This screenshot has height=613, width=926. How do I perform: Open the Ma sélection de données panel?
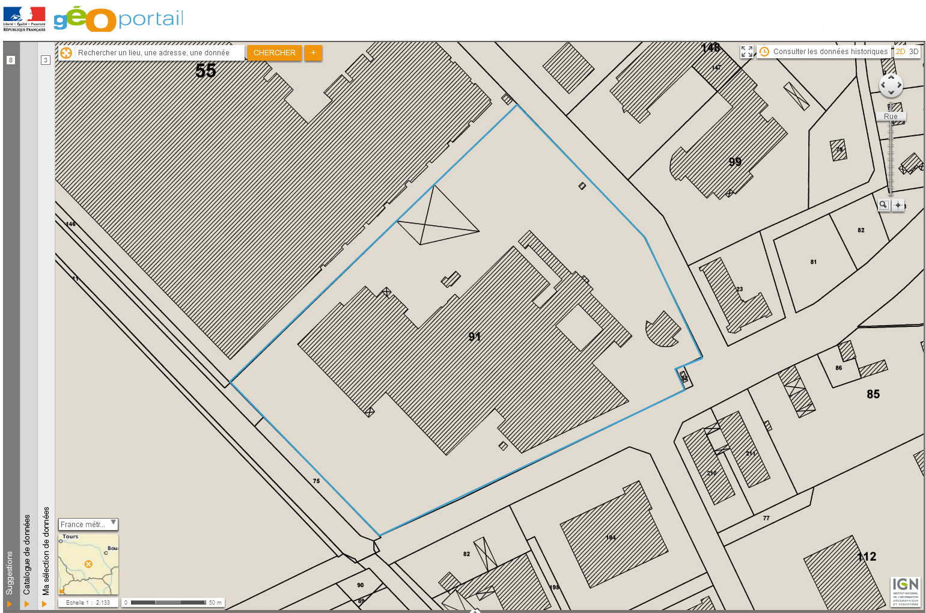[x=44, y=603]
